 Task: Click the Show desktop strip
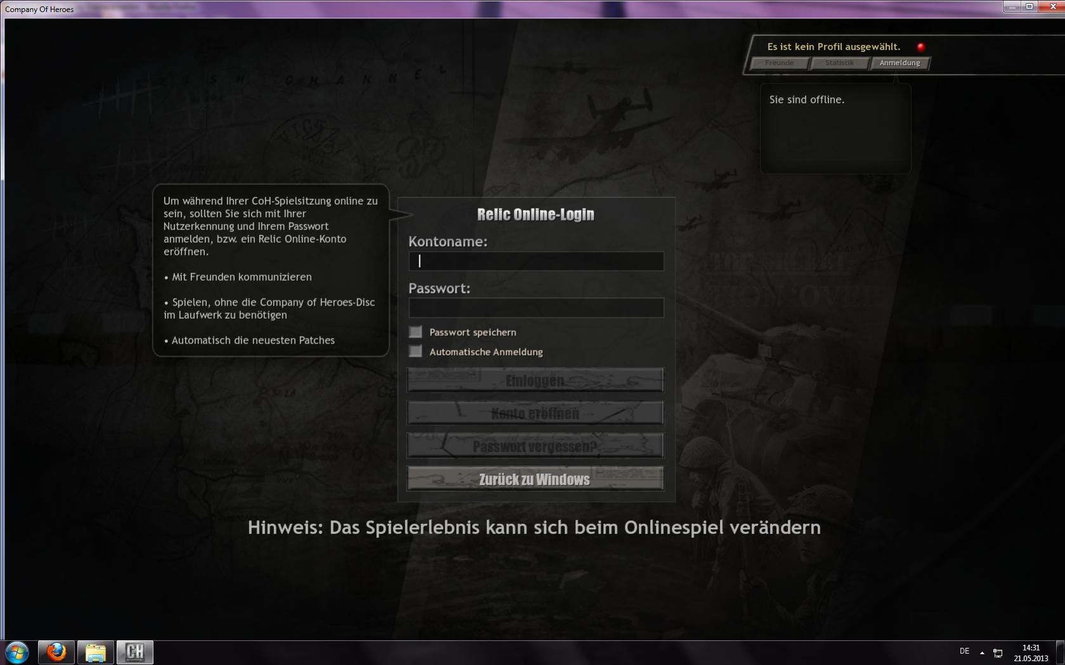(1060, 652)
